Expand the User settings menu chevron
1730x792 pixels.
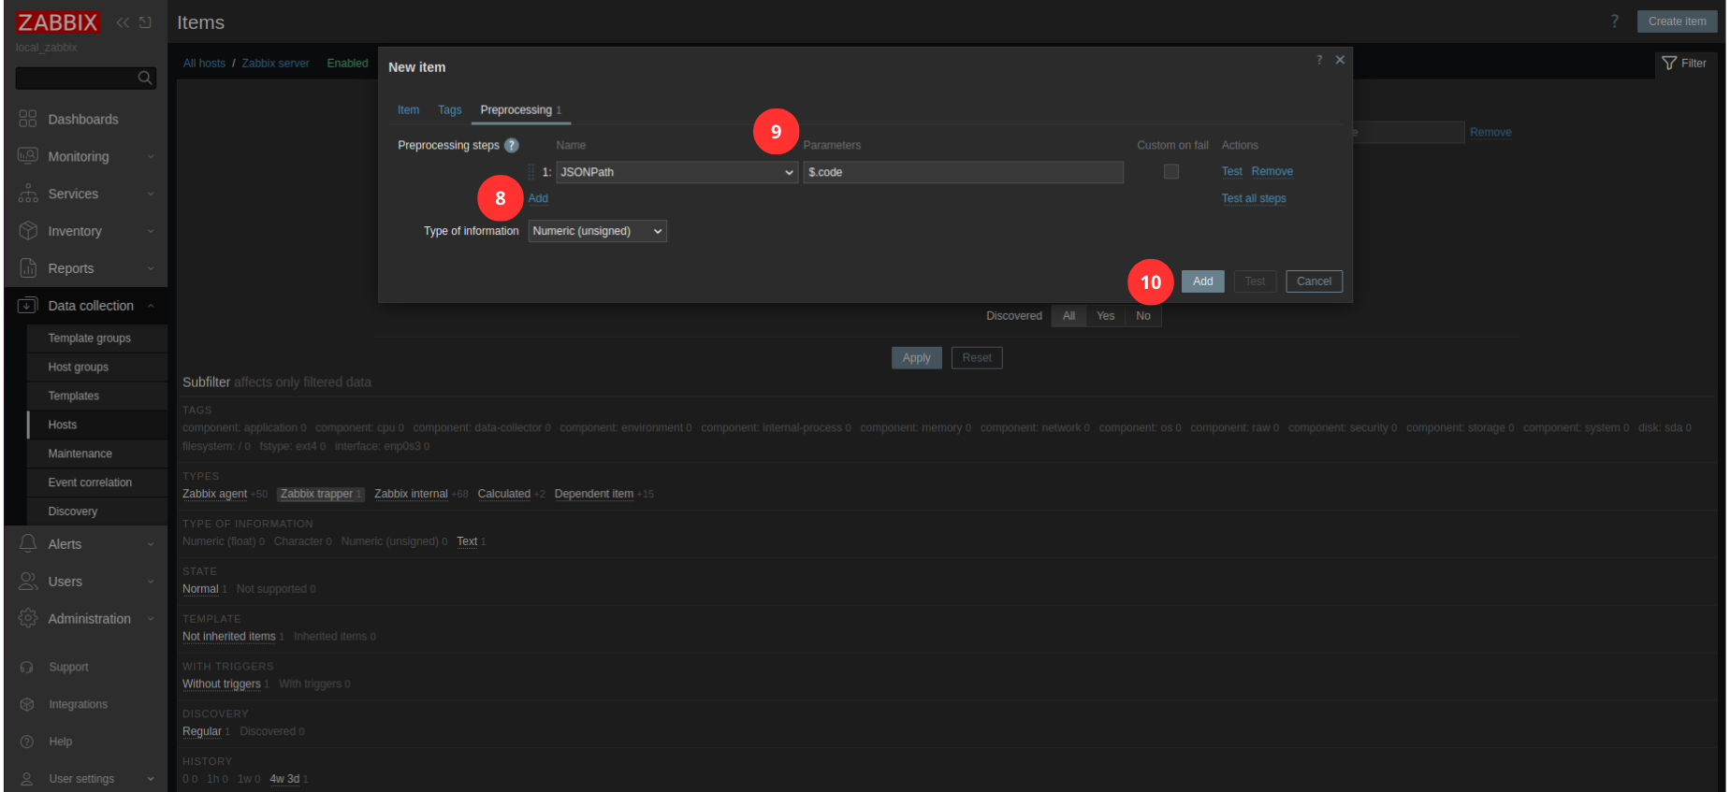(151, 779)
